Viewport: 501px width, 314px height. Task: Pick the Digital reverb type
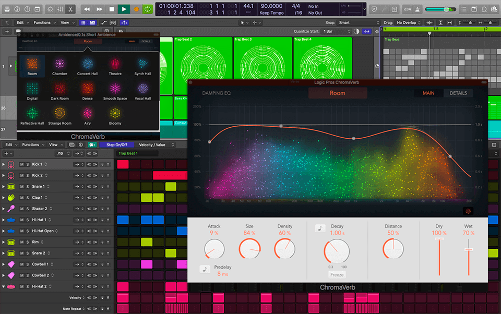coord(32,89)
